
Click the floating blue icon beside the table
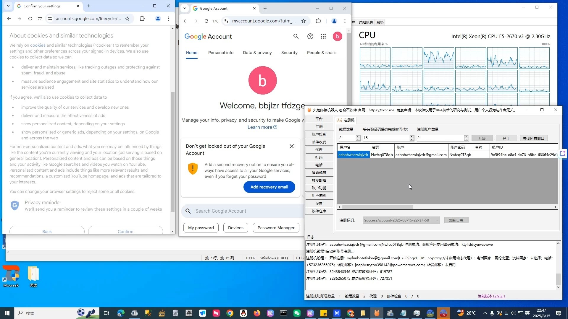(x=562, y=154)
